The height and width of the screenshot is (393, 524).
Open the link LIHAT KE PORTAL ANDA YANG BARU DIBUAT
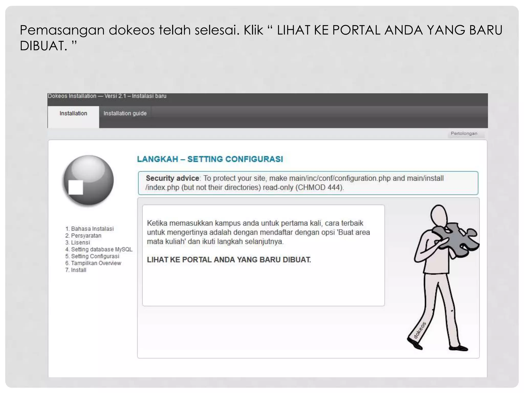[229, 260]
